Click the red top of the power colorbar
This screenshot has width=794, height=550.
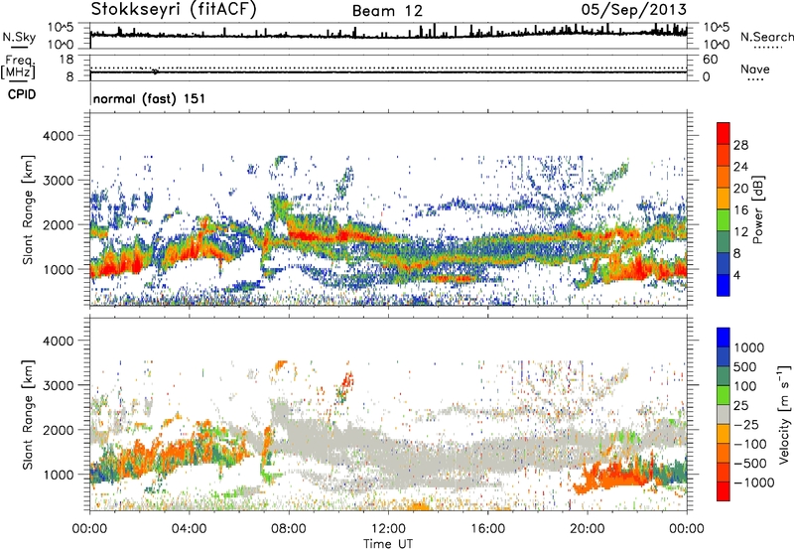click(x=724, y=133)
